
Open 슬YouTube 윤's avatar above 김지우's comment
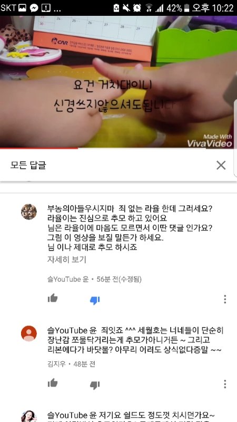(x=29, y=212)
